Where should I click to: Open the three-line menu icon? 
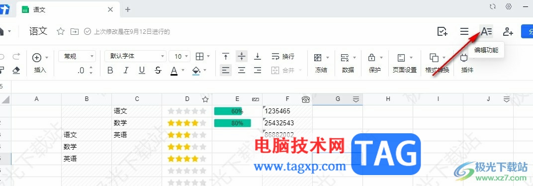464,31
